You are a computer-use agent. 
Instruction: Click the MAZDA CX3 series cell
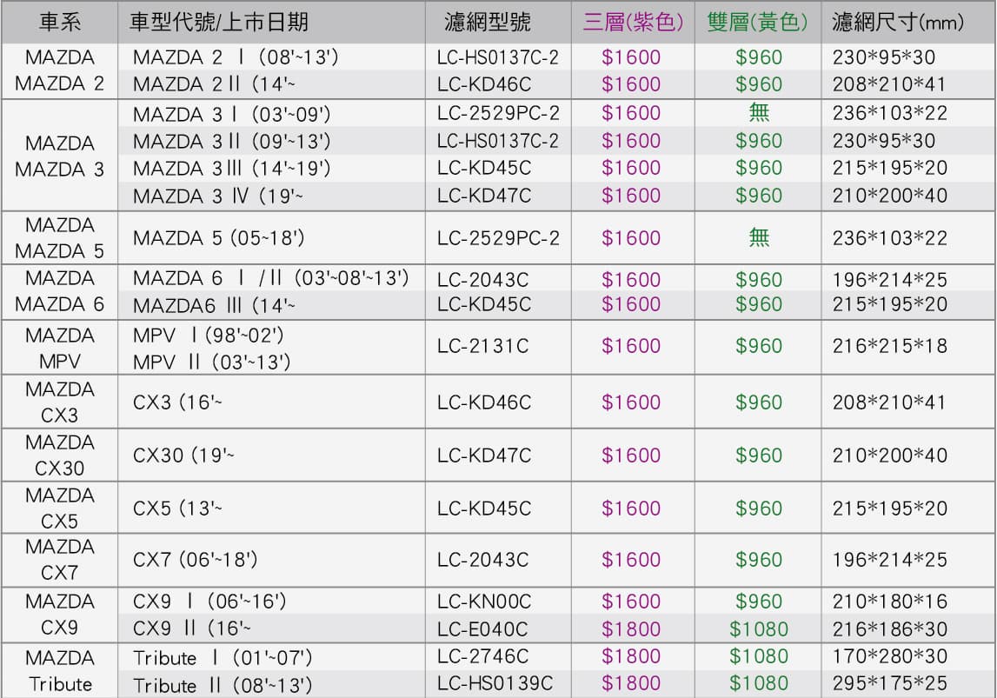(60, 402)
